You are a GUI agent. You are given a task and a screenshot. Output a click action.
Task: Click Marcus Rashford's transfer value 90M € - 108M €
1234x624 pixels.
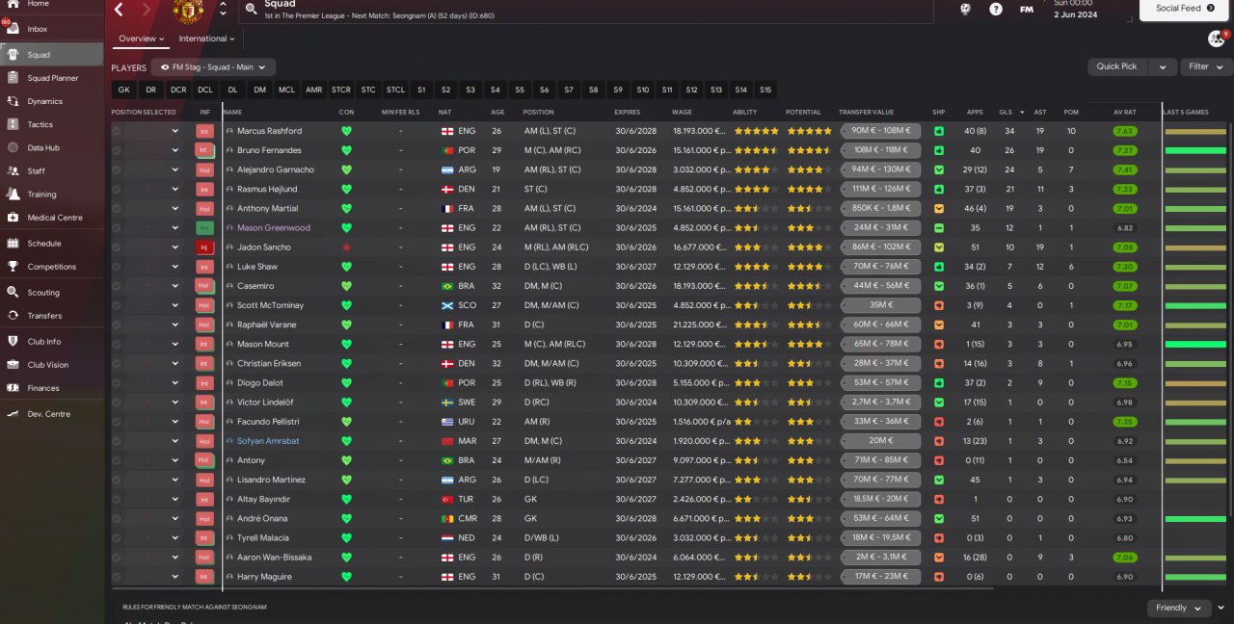880,131
